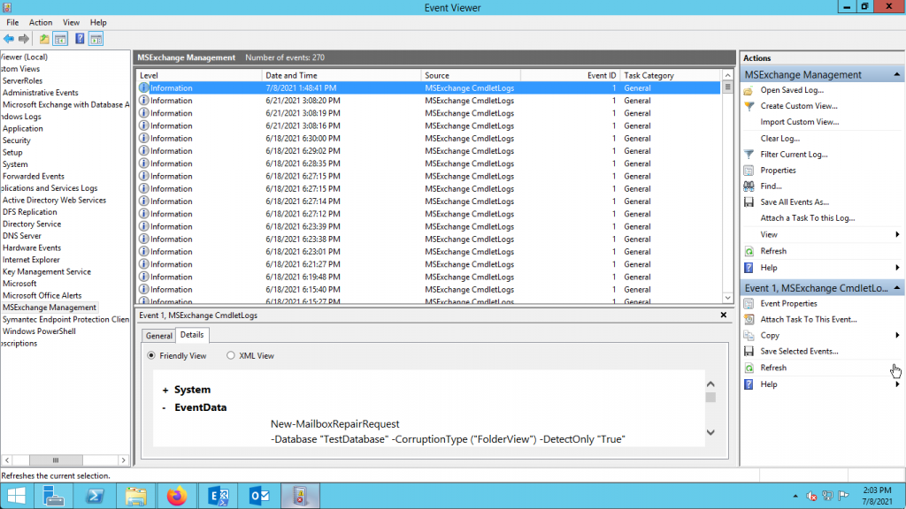Screen dimensions: 906x509
Task: Open Outlook from the taskbar
Action: tap(259, 496)
